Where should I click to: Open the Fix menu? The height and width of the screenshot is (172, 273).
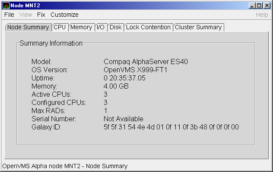41,15
